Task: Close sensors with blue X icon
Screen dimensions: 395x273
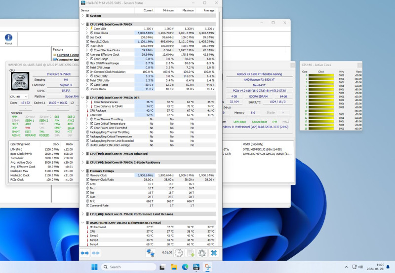Action: pyautogui.click(x=214, y=253)
